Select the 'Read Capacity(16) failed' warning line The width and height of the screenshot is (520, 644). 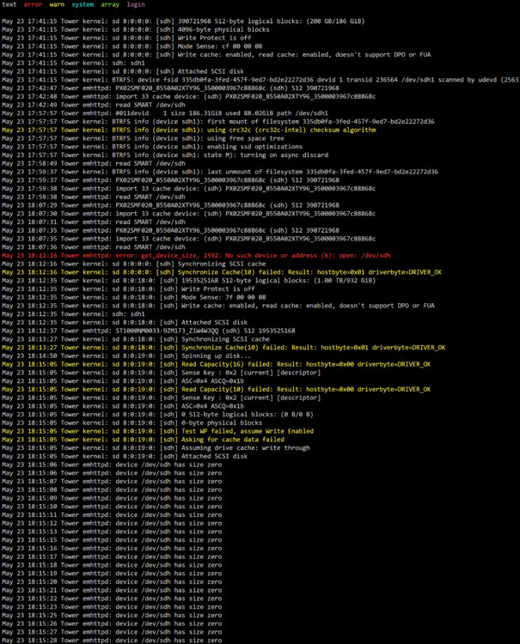217,364
